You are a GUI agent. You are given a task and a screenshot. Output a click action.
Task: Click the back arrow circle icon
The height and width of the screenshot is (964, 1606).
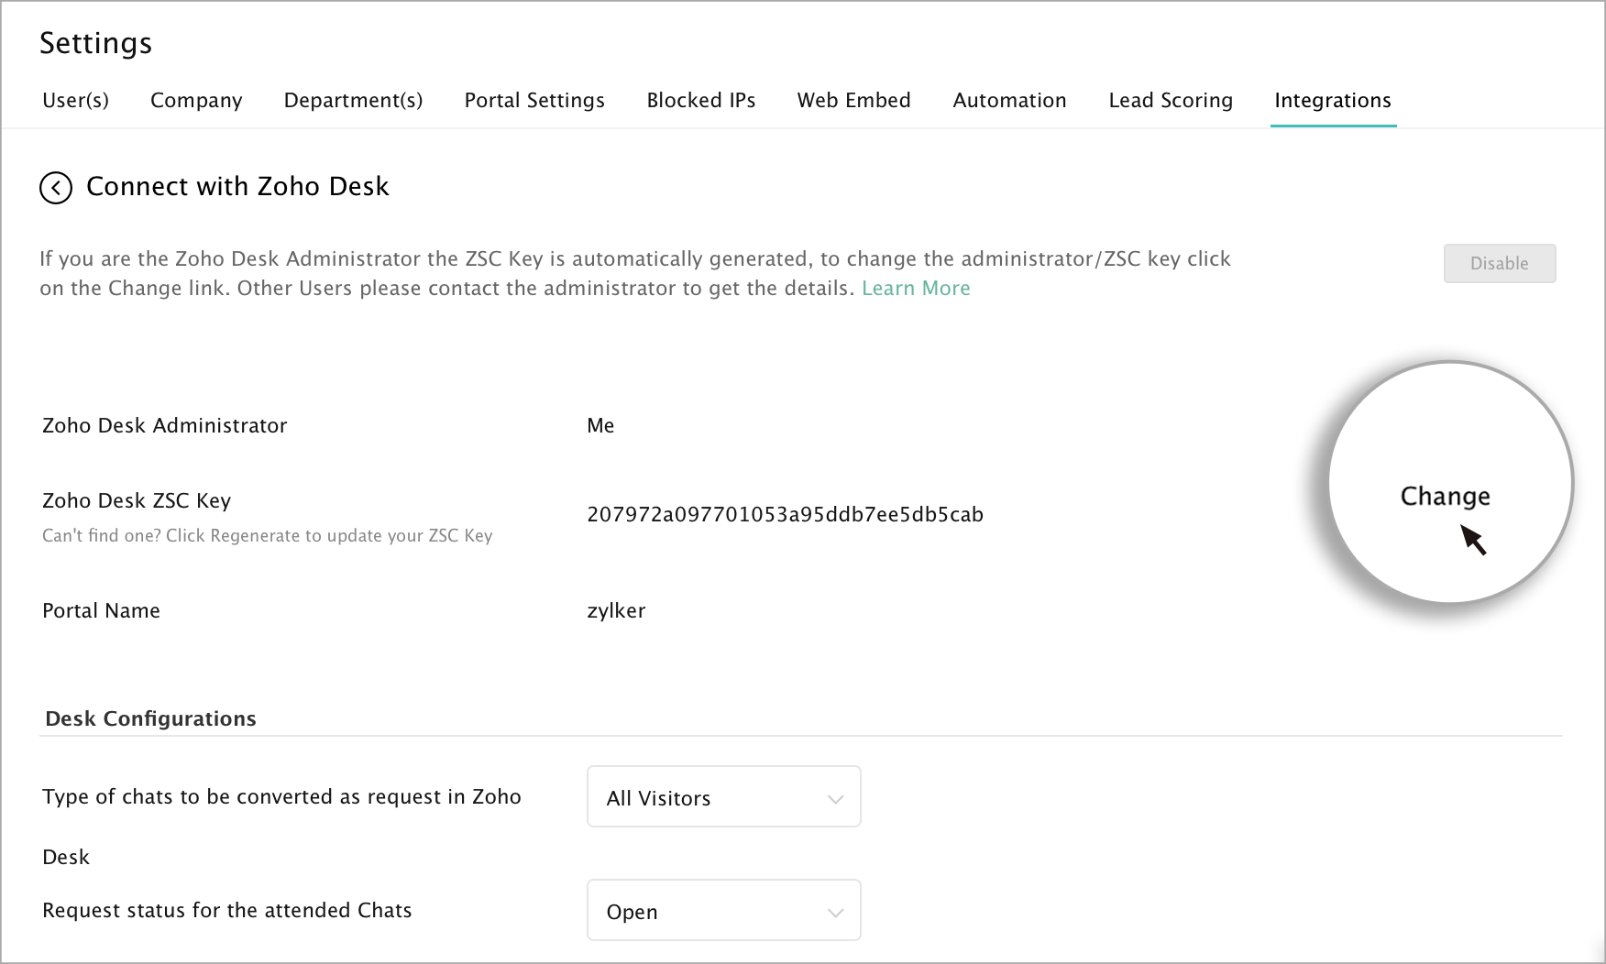click(x=56, y=188)
